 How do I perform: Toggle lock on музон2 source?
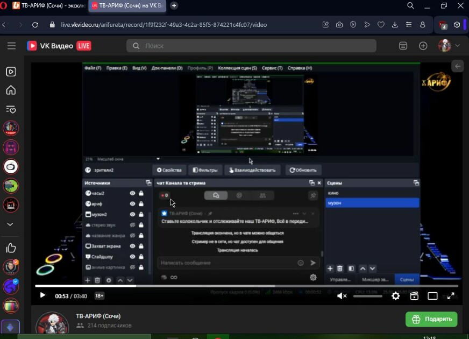141,214
